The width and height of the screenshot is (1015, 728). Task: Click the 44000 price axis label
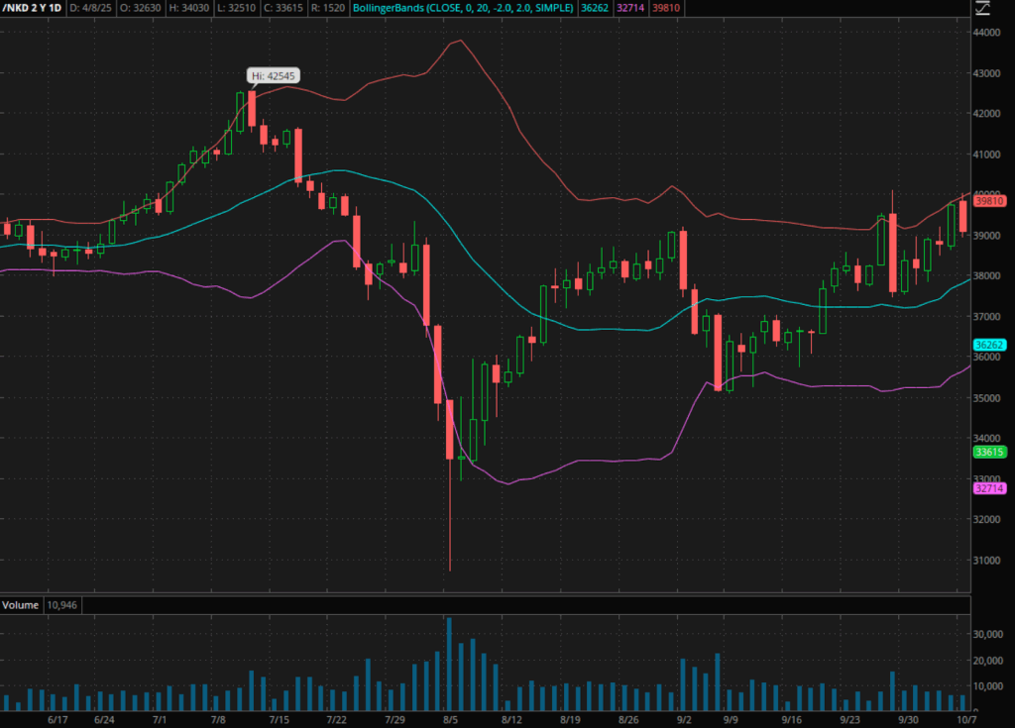tap(987, 33)
